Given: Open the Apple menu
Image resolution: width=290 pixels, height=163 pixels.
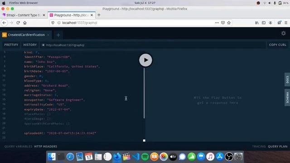Looking at the screenshot, I should 4,3.
